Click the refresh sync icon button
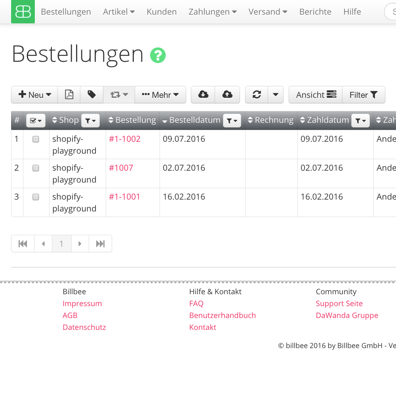 (x=257, y=95)
